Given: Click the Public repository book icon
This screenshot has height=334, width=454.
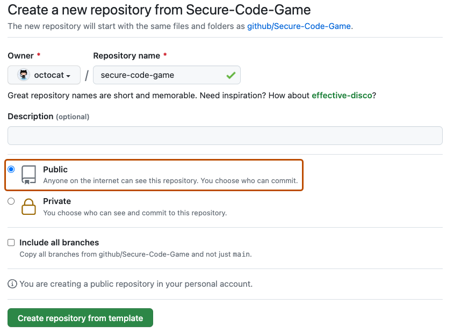Looking at the screenshot, I should point(28,175).
